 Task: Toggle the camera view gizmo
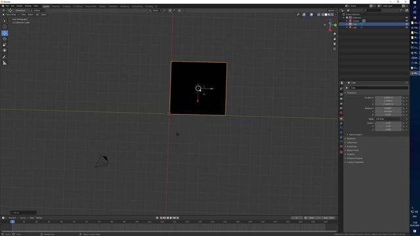tap(335, 44)
